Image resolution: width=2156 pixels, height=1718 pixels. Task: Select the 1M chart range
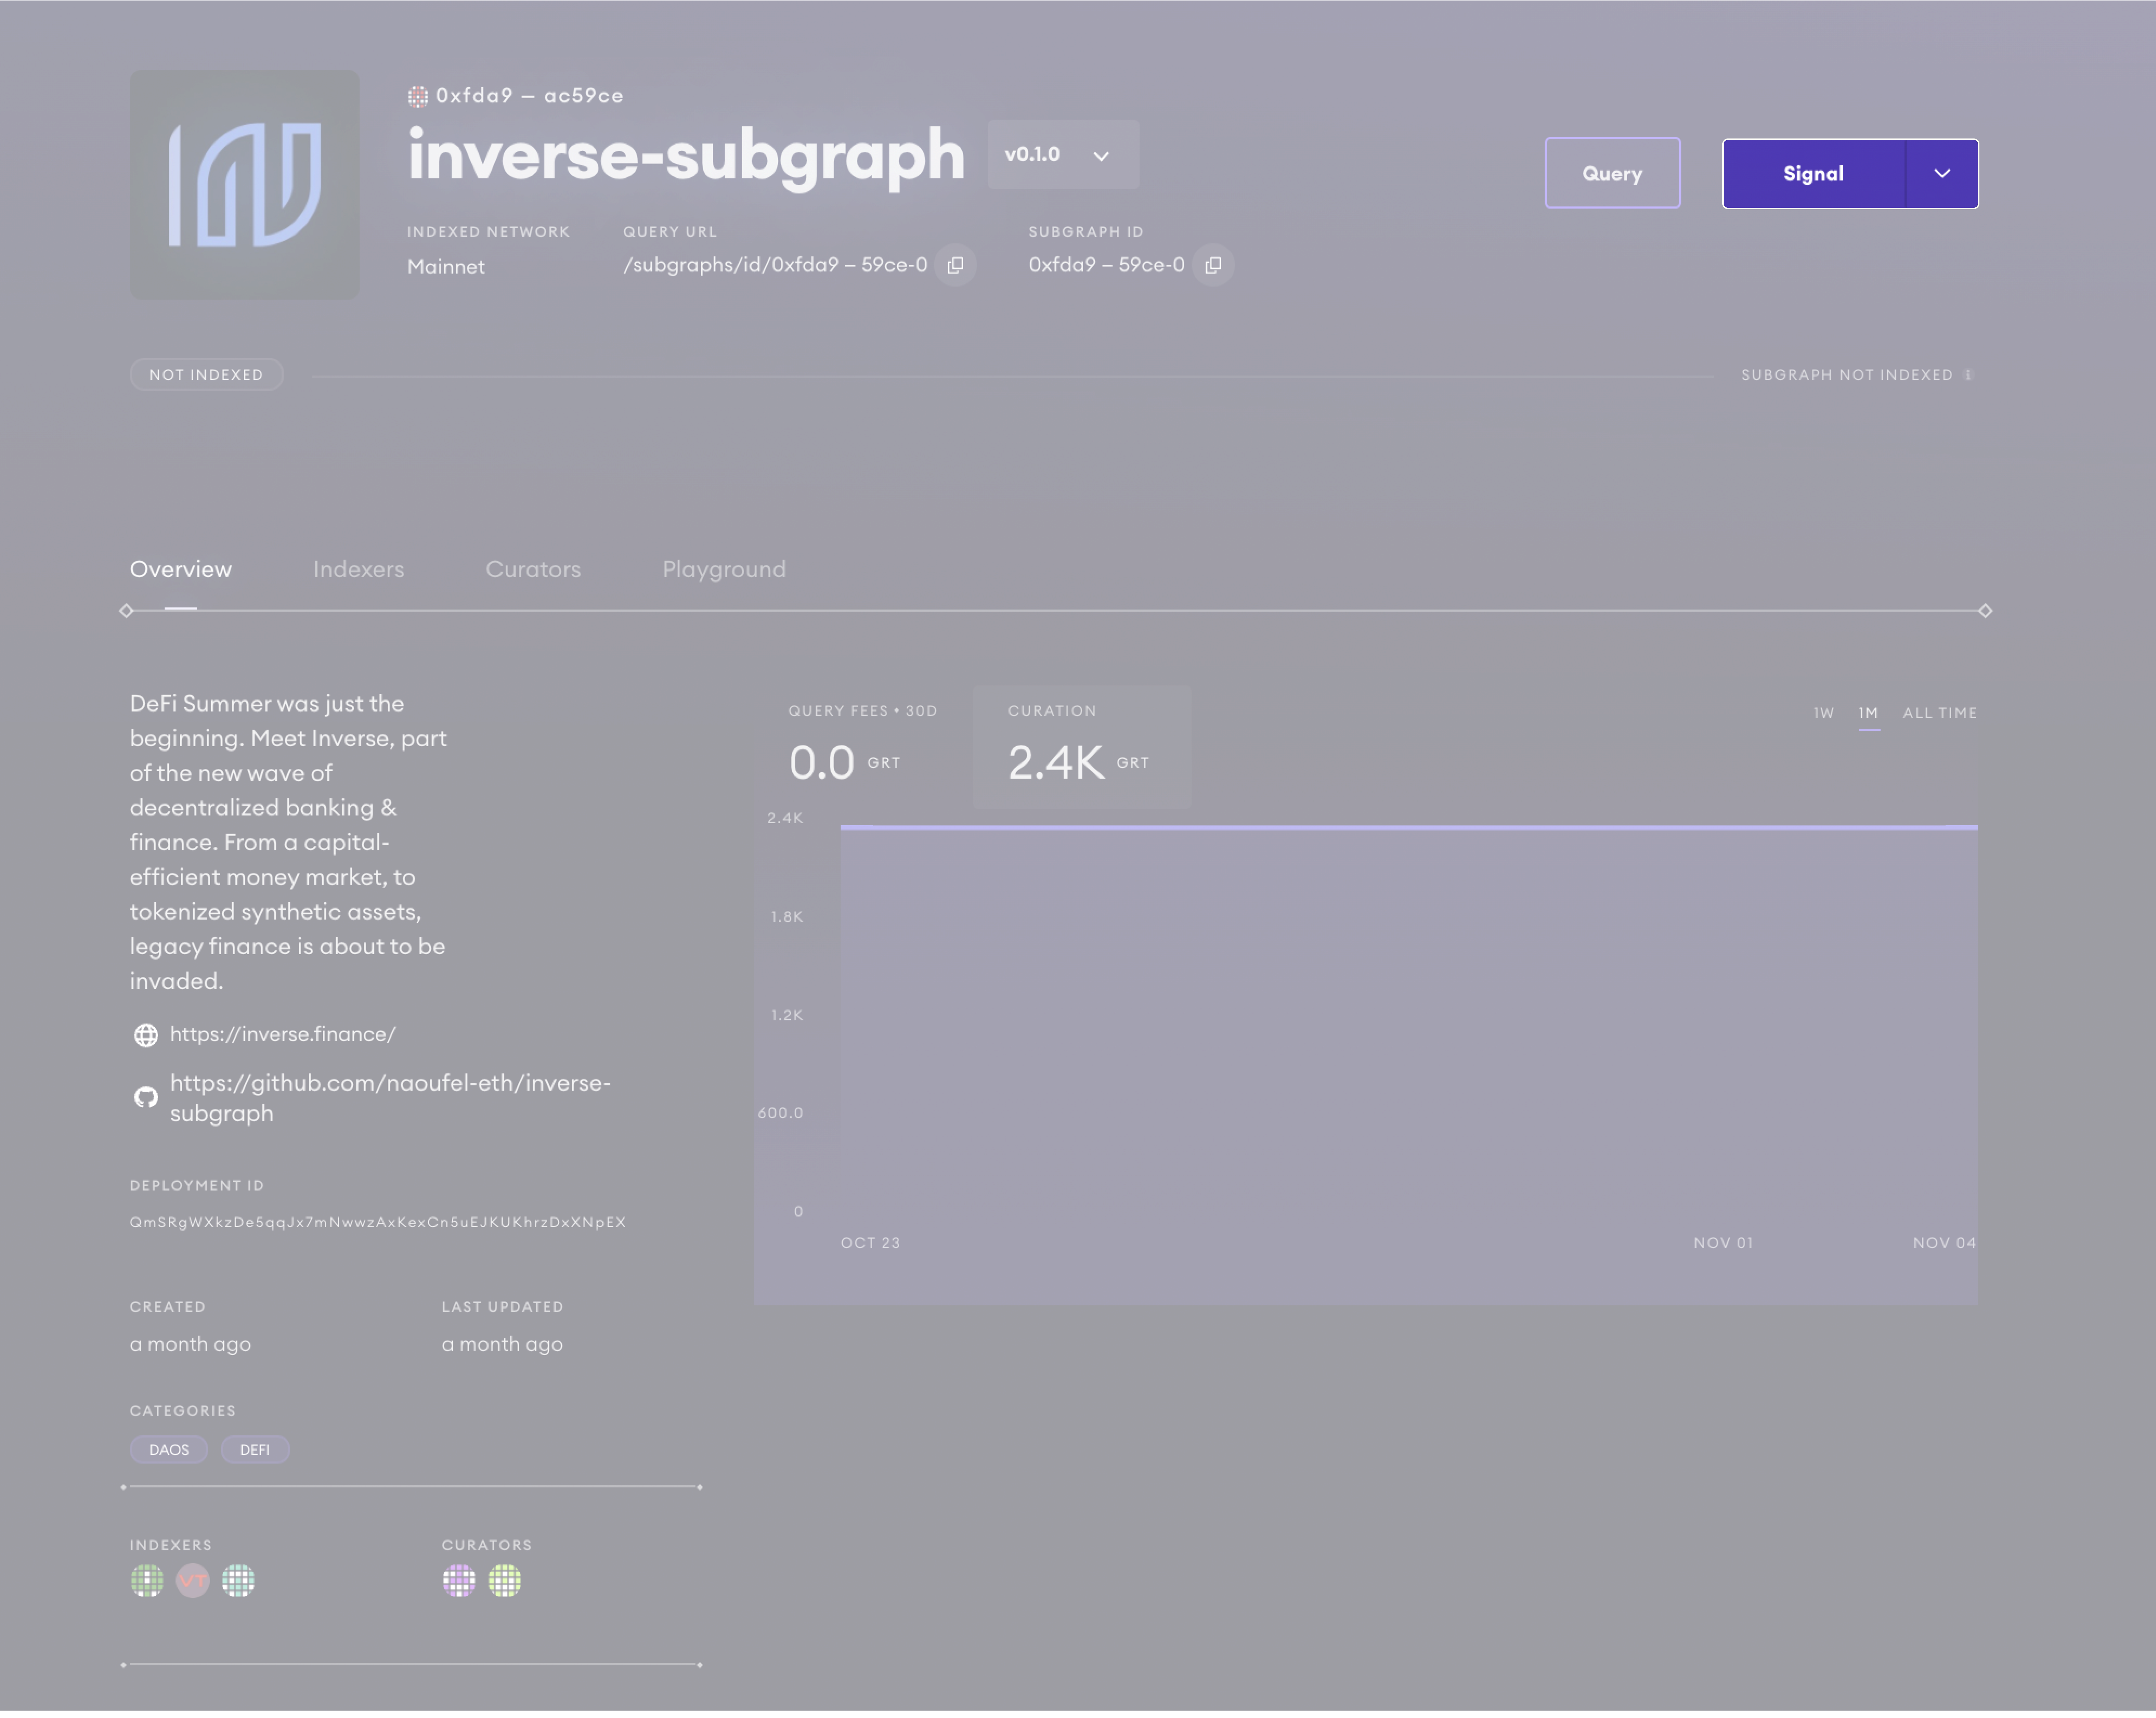[1868, 713]
